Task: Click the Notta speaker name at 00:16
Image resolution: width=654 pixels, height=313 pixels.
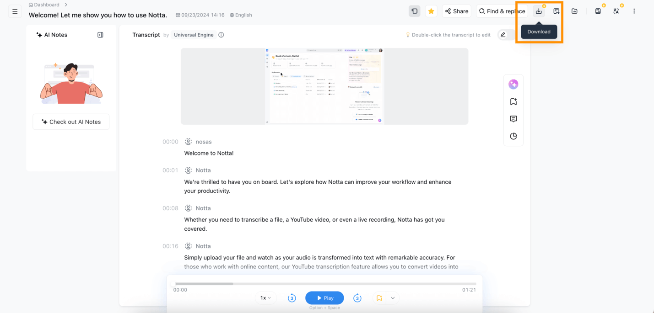Action: (x=203, y=246)
